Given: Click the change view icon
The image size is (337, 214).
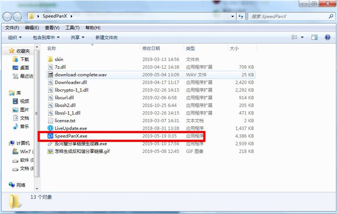Looking at the screenshot, I should coord(294,38).
